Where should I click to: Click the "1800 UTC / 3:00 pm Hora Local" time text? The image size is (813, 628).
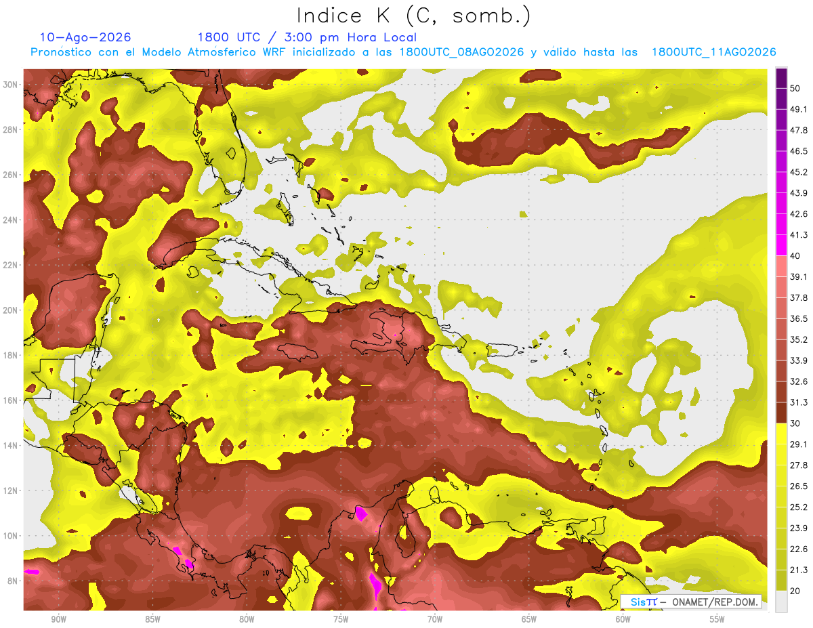click(x=307, y=37)
